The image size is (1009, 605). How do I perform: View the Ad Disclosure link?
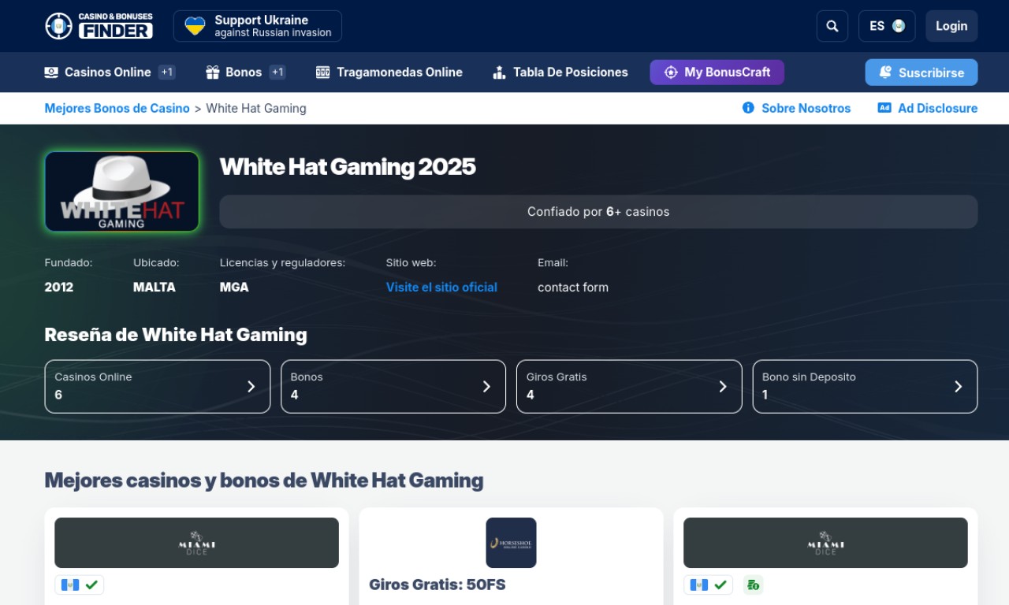click(x=928, y=109)
